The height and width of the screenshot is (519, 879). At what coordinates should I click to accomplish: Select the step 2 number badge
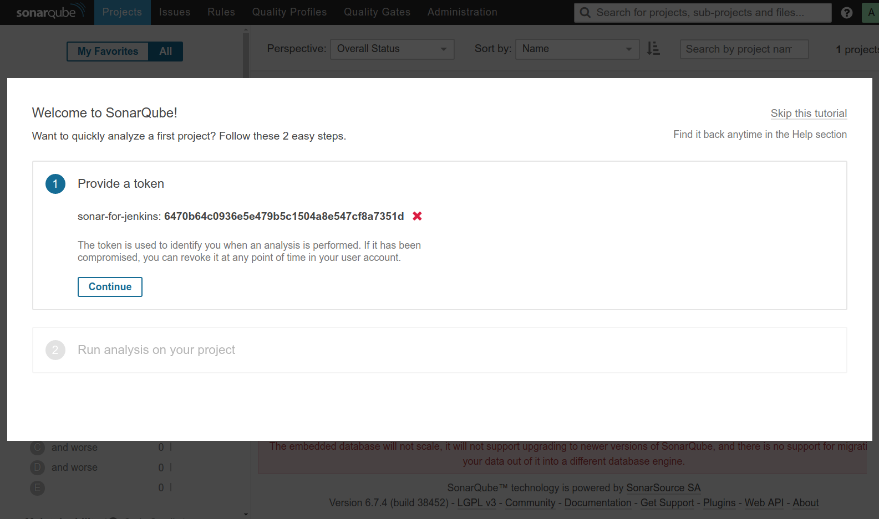55,350
